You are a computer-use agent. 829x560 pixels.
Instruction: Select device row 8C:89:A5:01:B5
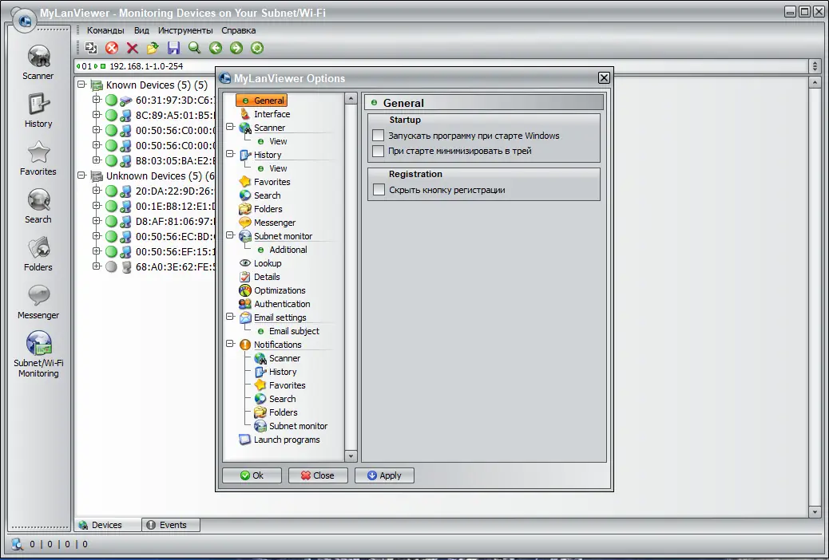coord(175,115)
